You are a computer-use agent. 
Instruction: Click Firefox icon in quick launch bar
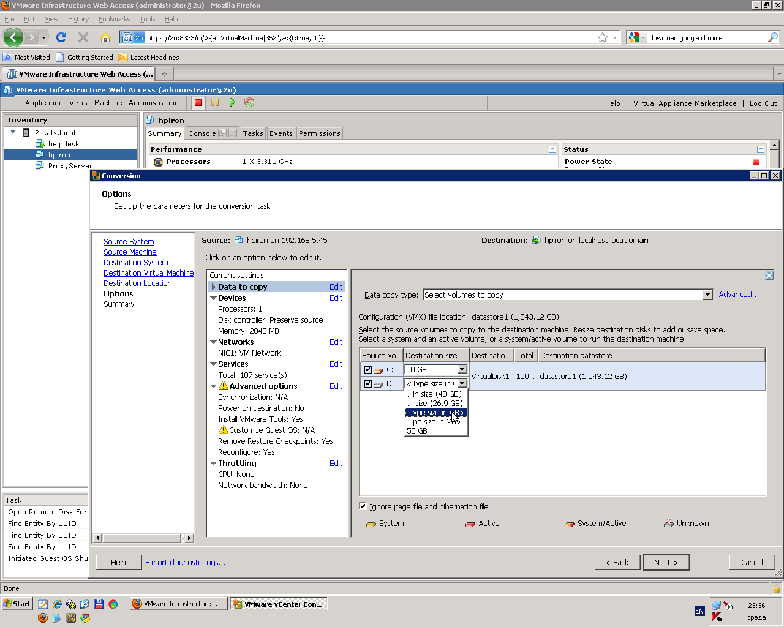pyautogui.click(x=42, y=618)
